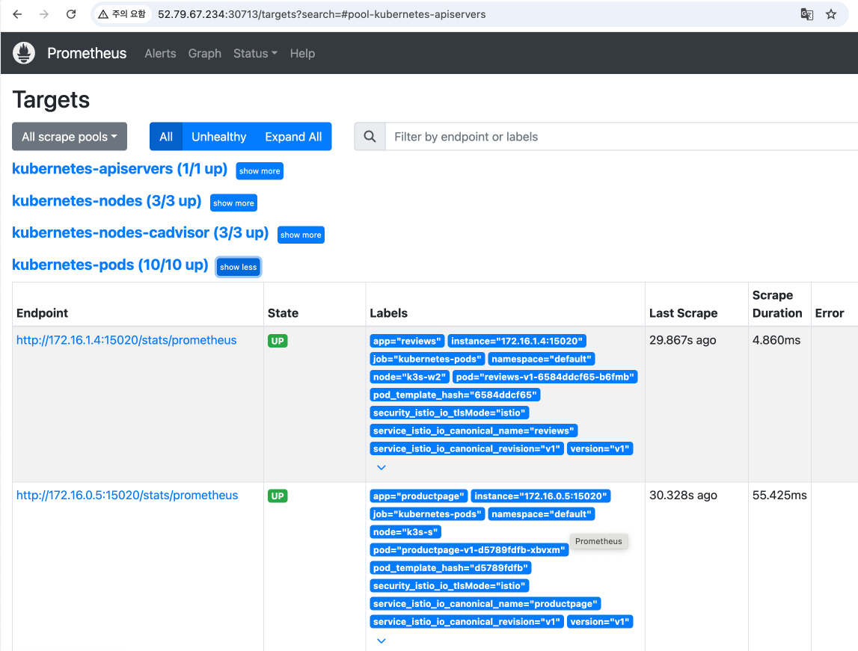
Task: Open the site security warning icon
Action: pyautogui.click(x=103, y=14)
